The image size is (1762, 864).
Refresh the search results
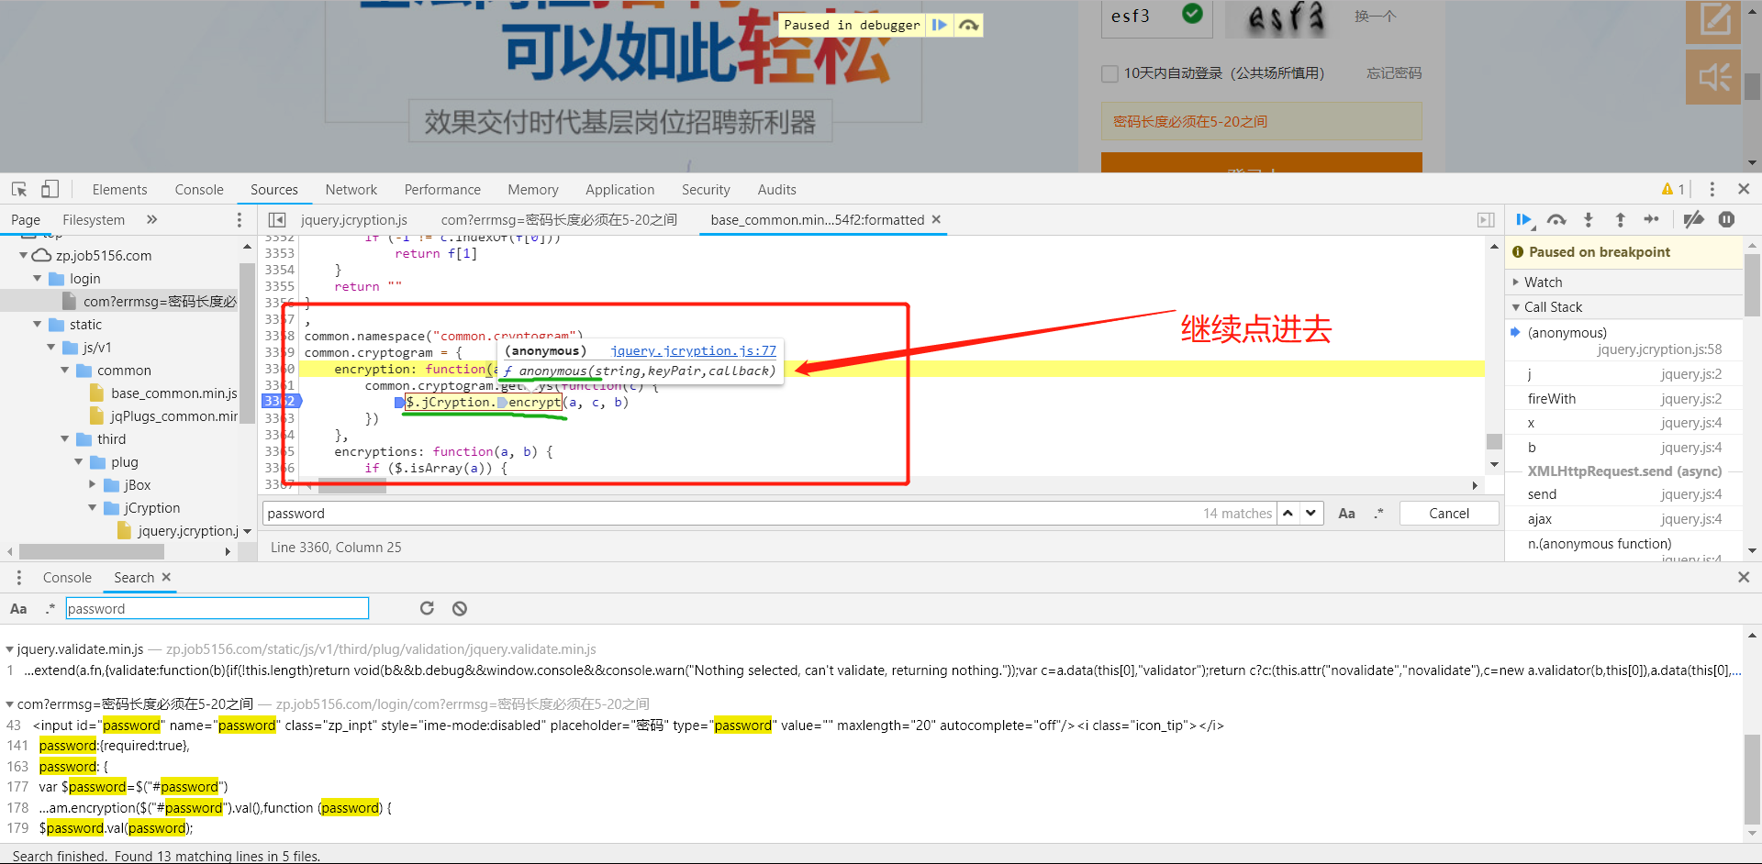pyautogui.click(x=427, y=608)
